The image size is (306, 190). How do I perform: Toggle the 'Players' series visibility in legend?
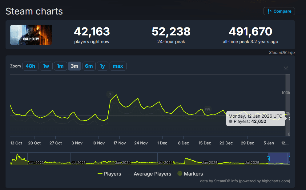click(x=112, y=174)
